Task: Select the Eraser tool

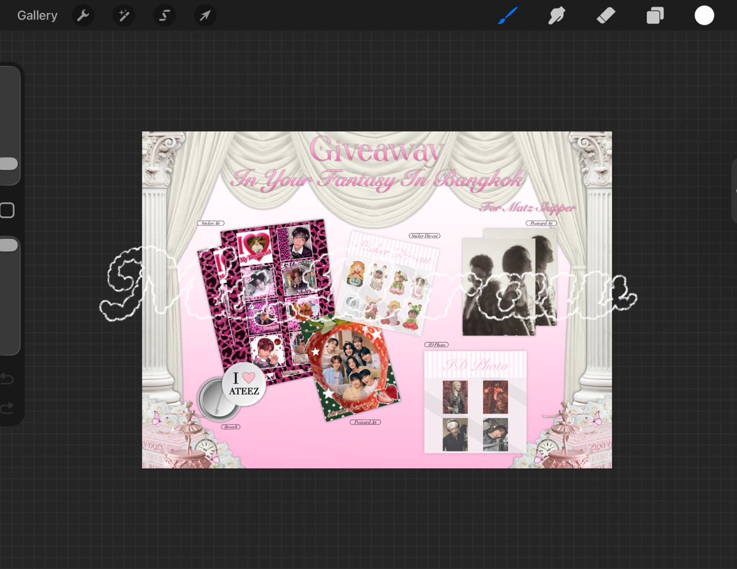Action: 606,15
